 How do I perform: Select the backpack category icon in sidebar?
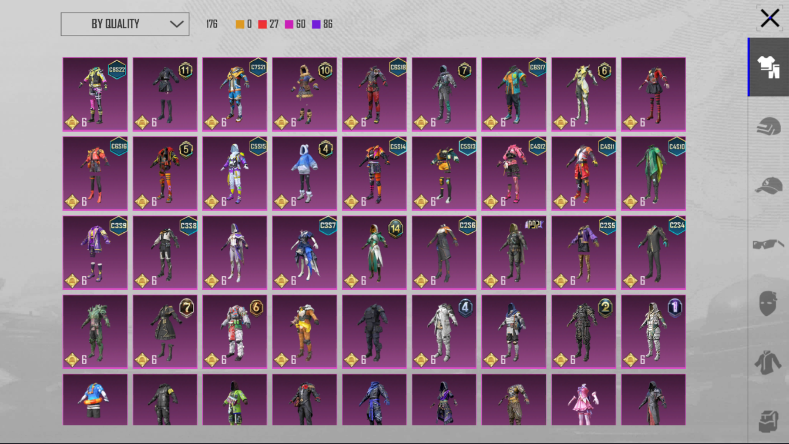(768, 421)
